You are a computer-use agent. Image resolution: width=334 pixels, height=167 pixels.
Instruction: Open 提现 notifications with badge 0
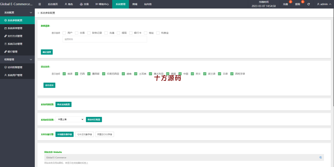(297, 4)
